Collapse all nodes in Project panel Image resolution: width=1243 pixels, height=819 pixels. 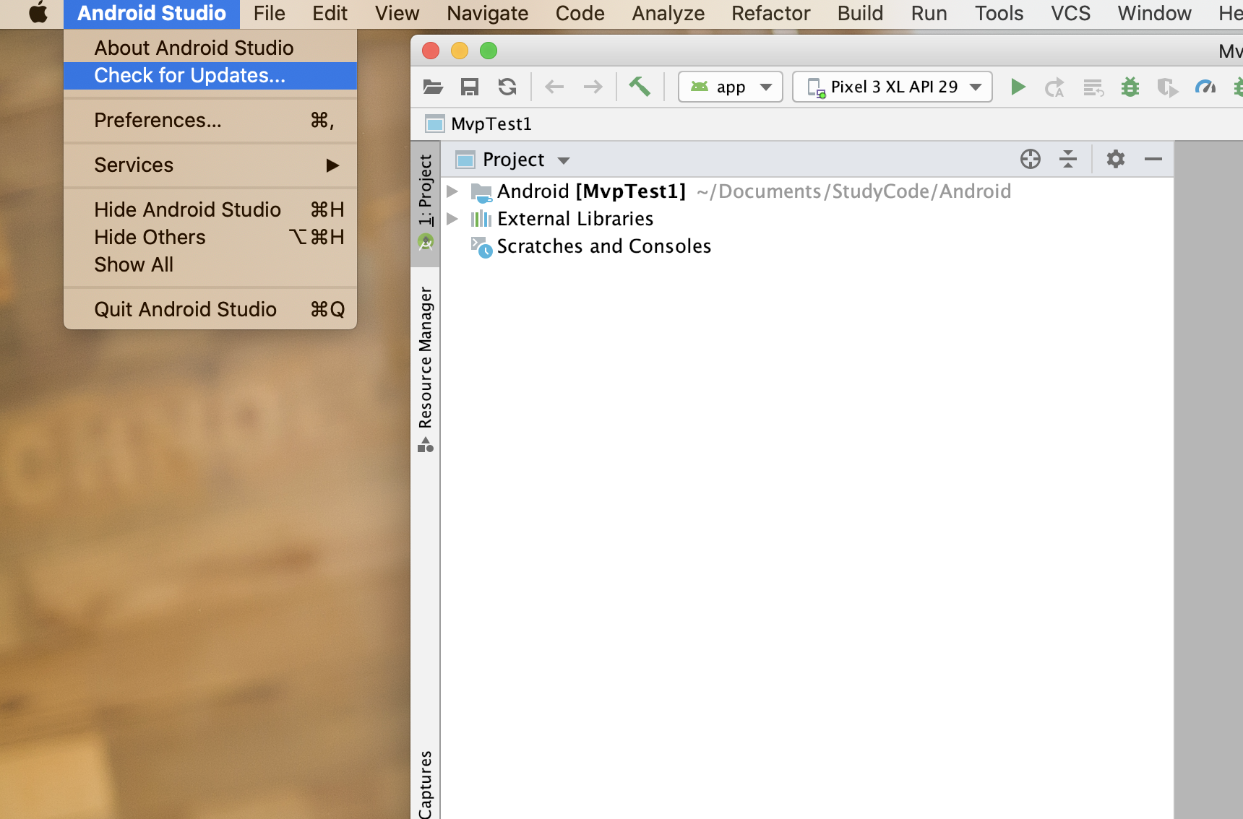[x=1069, y=159]
